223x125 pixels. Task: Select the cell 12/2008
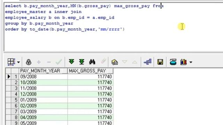(43, 94)
